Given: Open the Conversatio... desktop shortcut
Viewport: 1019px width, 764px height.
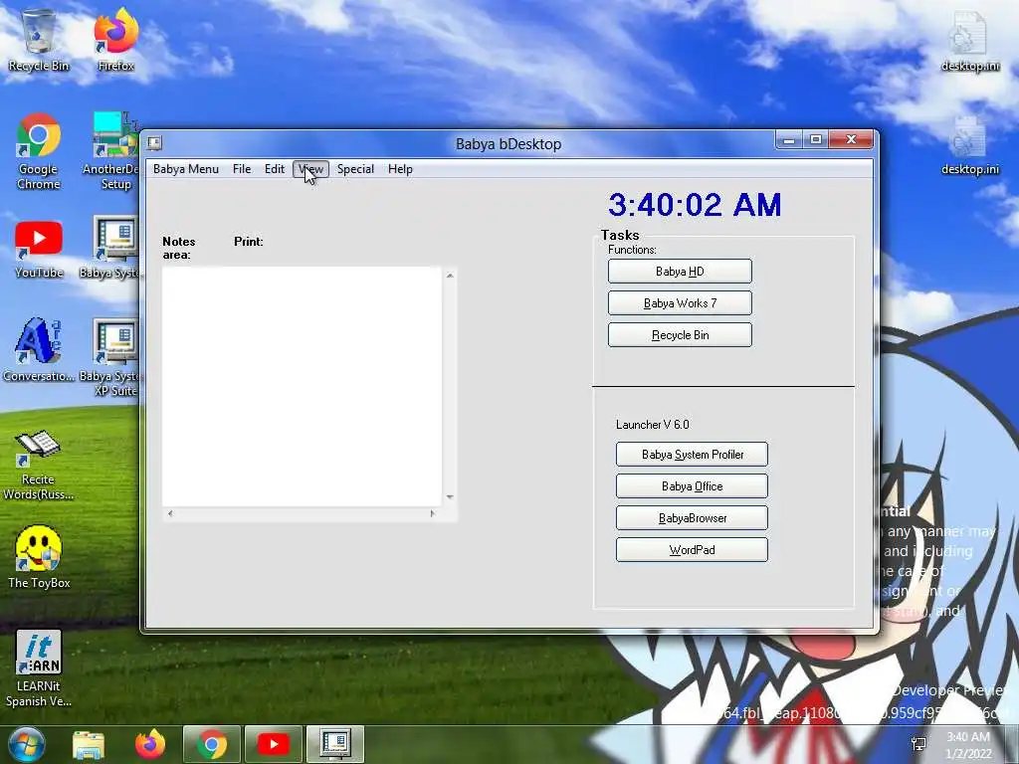Looking at the screenshot, I should click(39, 349).
